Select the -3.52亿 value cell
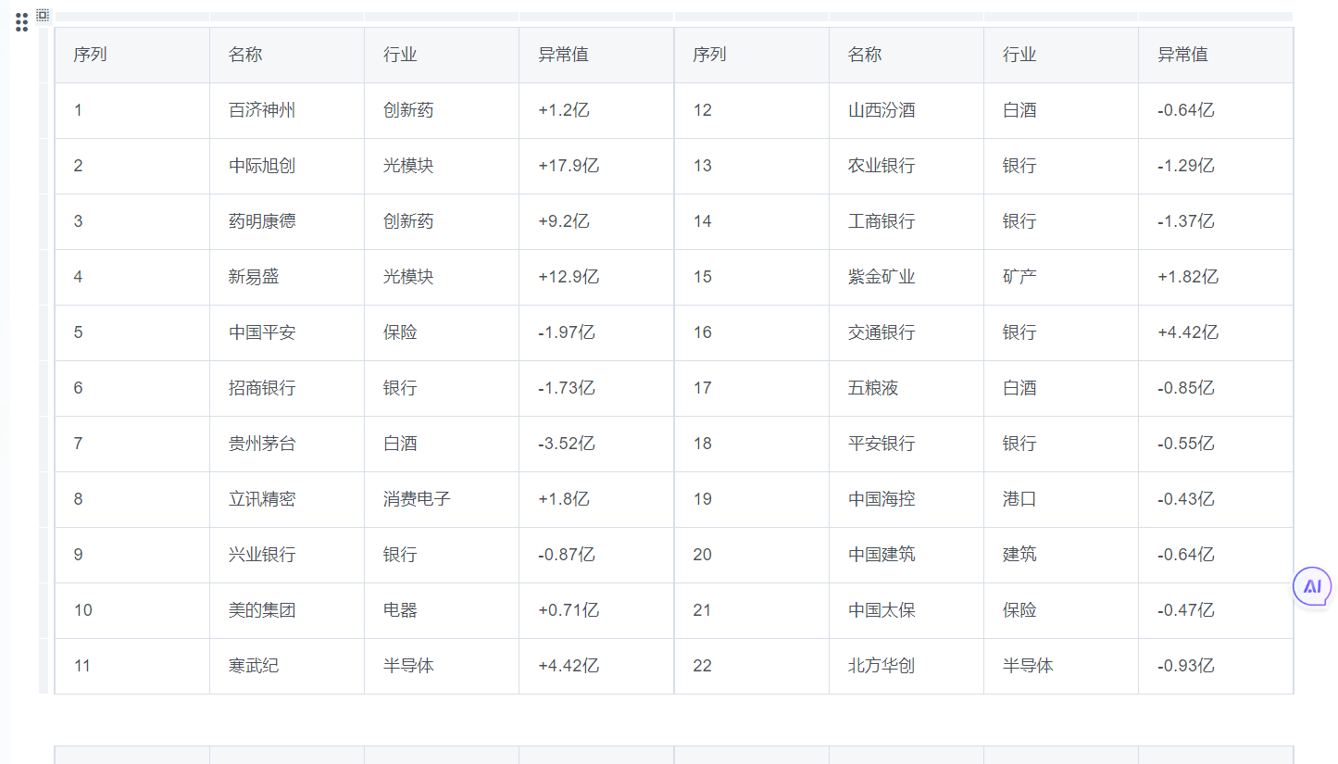The height and width of the screenshot is (764, 1338). click(566, 444)
